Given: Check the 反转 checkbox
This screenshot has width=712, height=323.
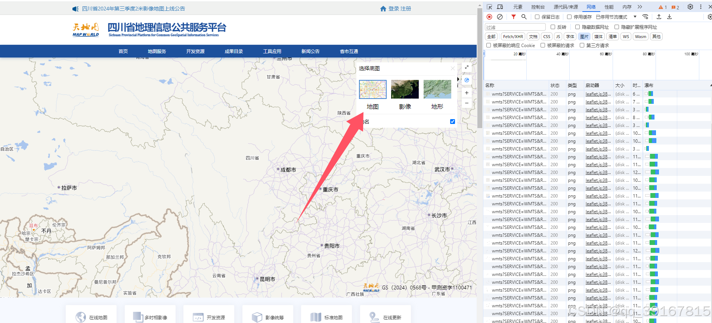Looking at the screenshot, I should (553, 27).
